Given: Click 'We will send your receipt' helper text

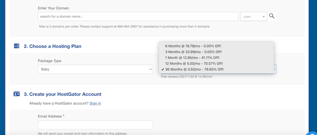Looking at the screenshot, I should 82,134.
